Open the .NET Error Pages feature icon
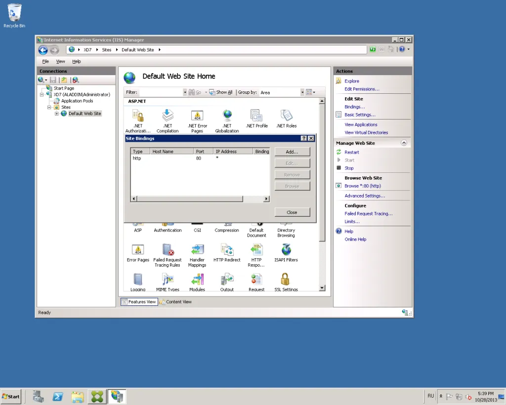 tap(197, 121)
